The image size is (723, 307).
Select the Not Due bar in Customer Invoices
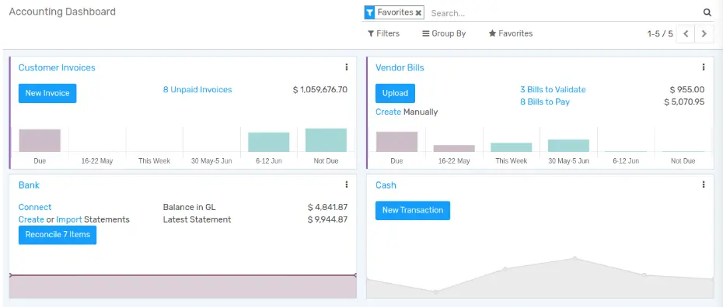click(326, 140)
